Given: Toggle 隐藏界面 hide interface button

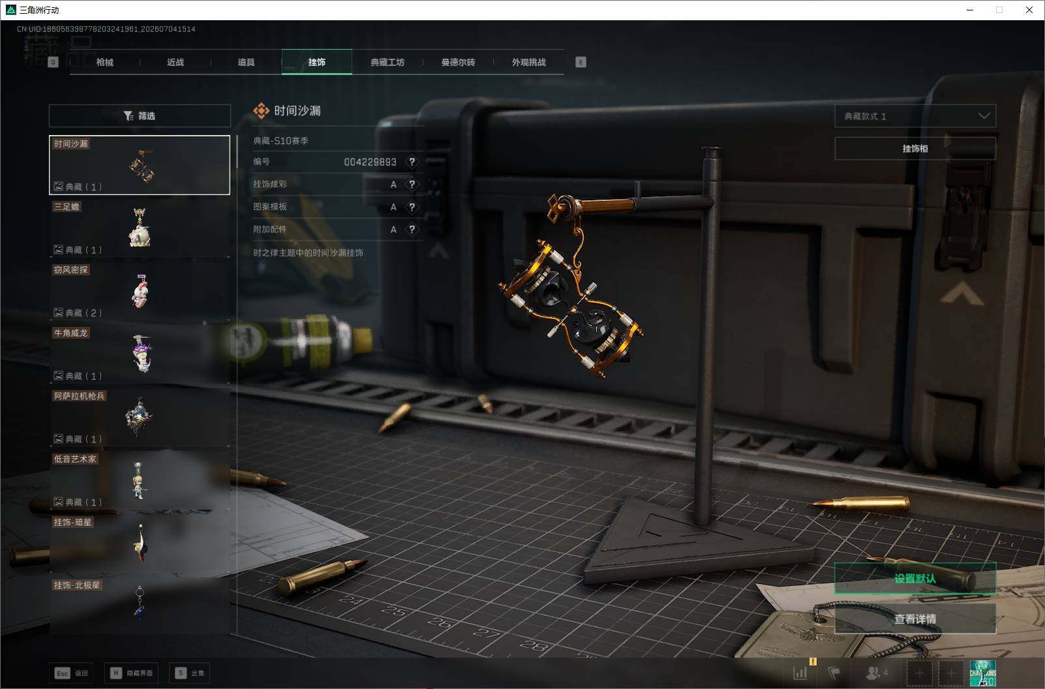Looking at the screenshot, I should (x=131, y=673).
